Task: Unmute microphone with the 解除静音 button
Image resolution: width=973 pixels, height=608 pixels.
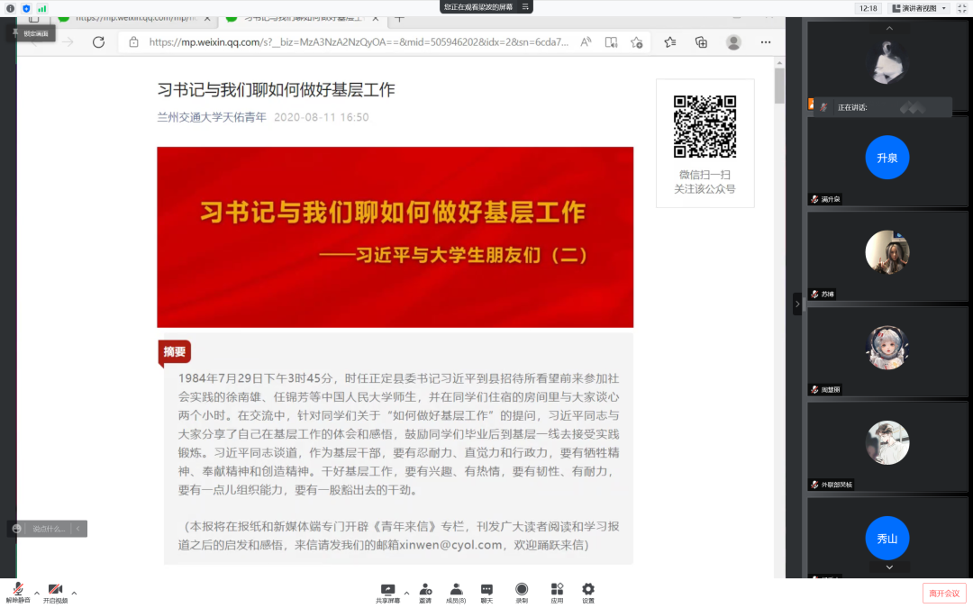Action: pos(18,593)
